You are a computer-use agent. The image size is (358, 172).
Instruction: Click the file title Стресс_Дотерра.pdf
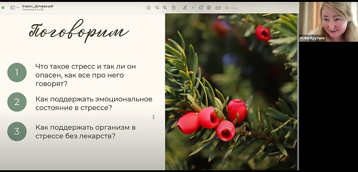coord(37,6)
